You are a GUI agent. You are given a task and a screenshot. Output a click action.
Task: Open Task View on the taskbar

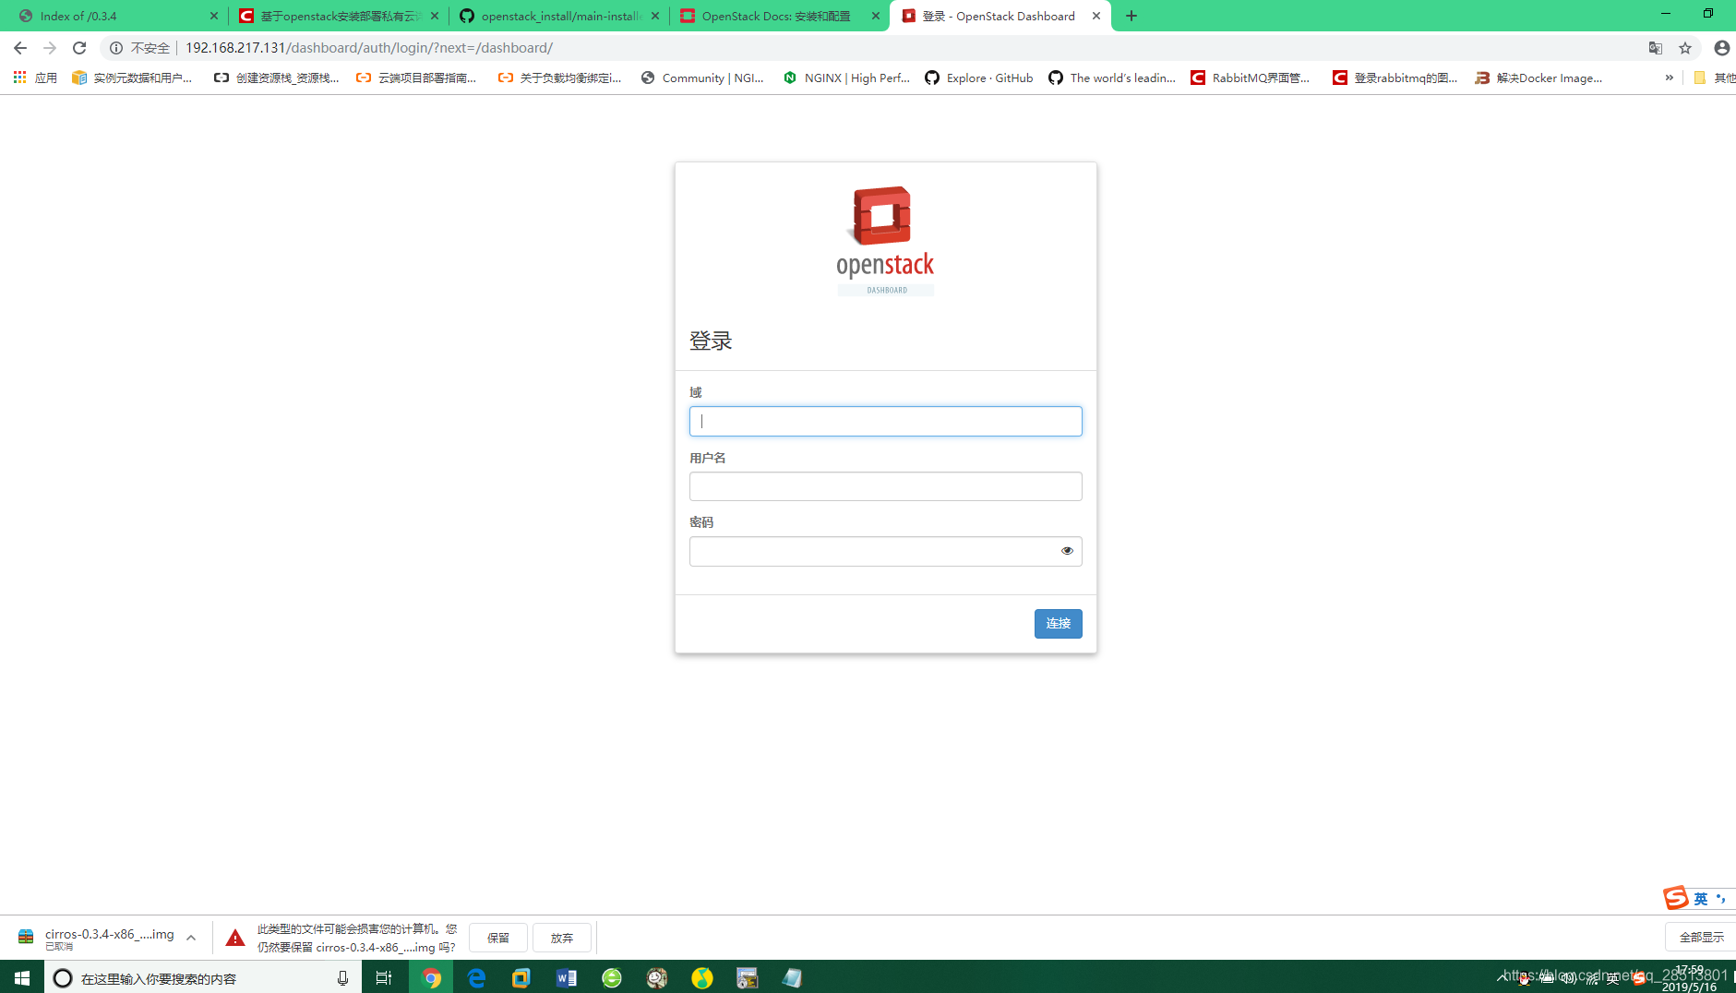384,978
